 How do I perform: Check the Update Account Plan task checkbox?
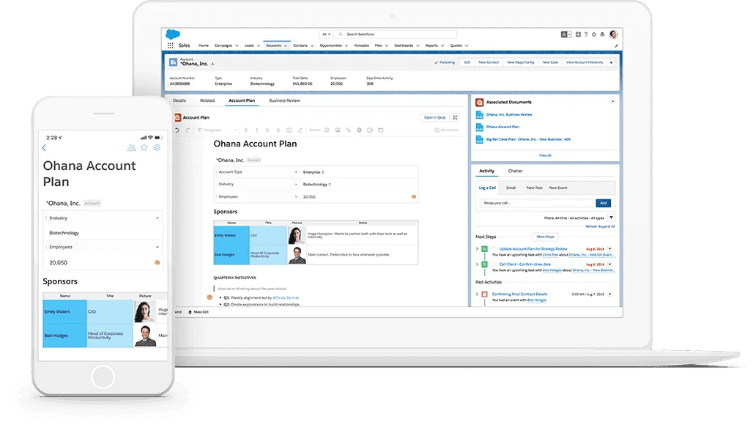click(x=494, y=249)
